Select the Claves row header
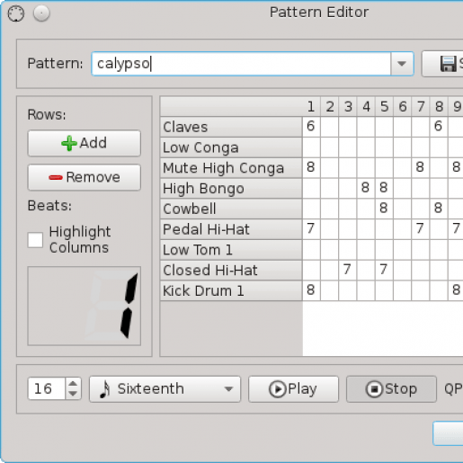The height and width of the screenshot is (463, 463). [x=231, y=127]
